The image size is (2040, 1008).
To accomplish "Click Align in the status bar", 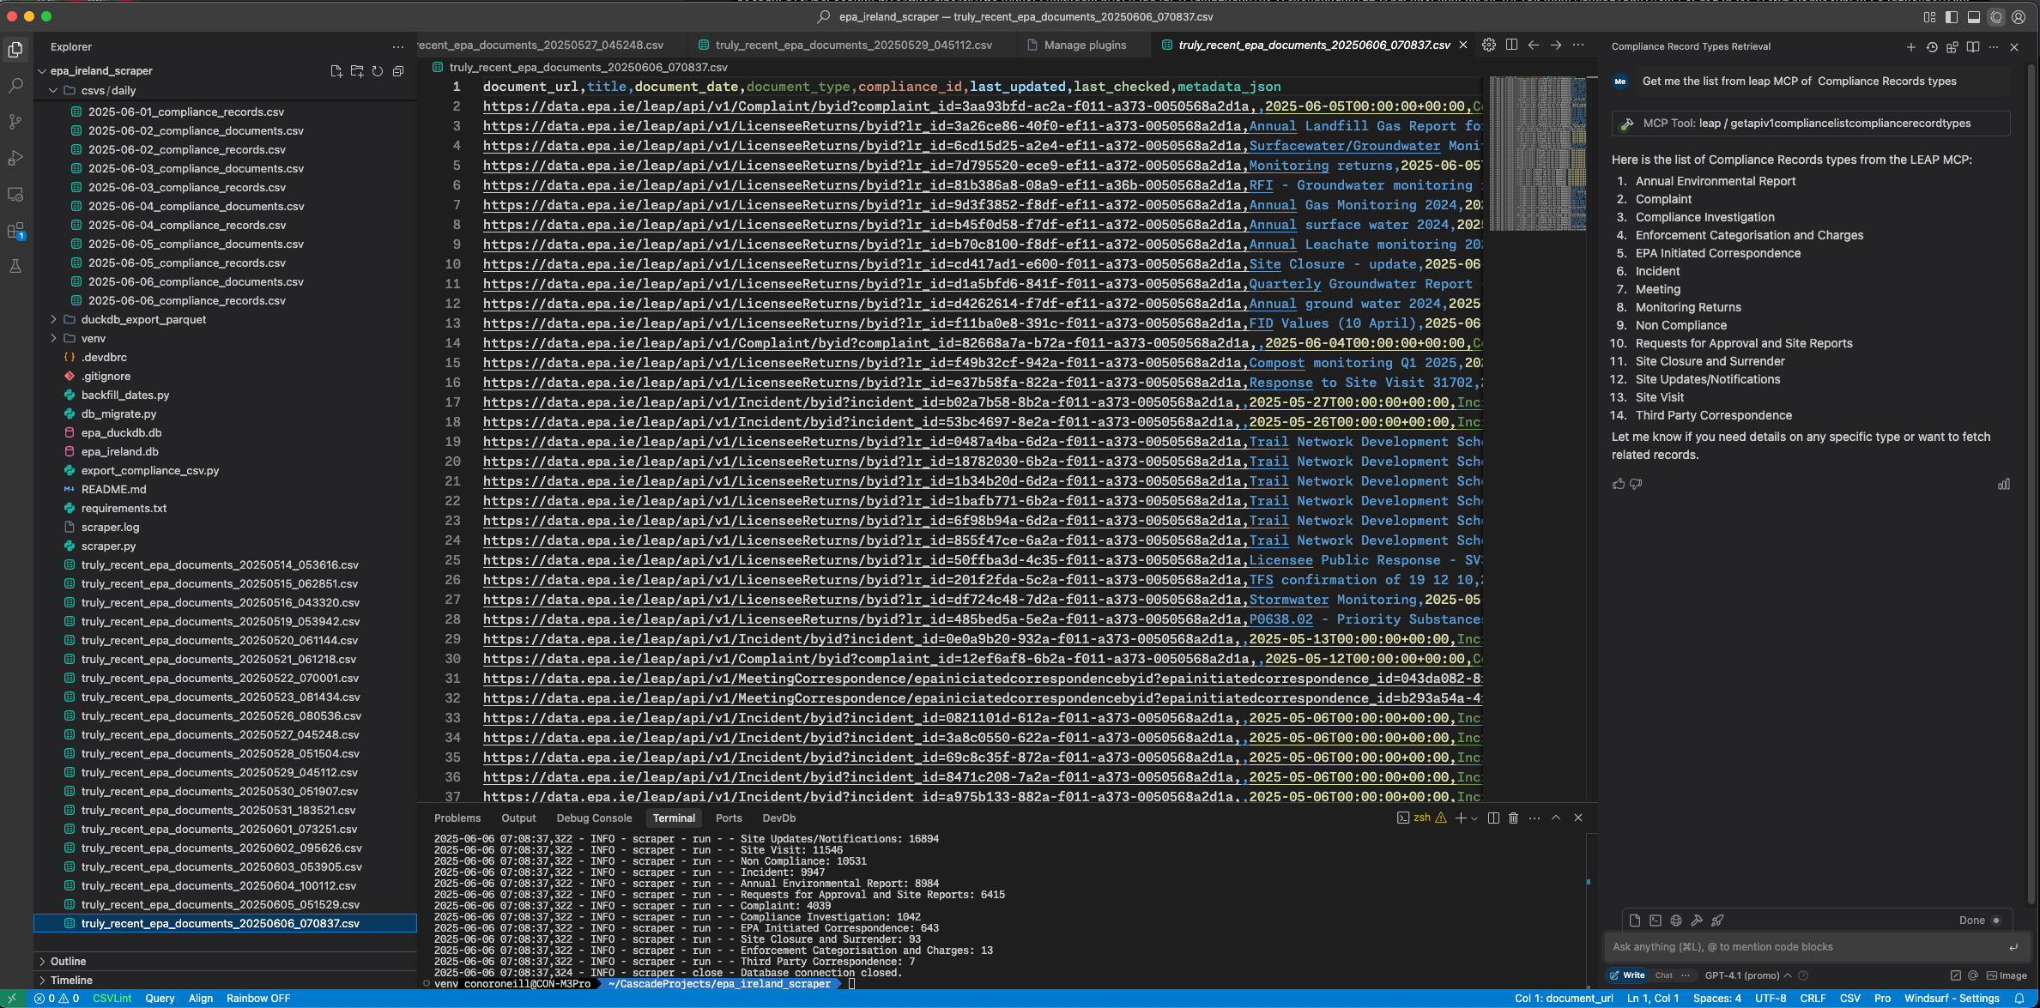I will click(x=201, y=999).
